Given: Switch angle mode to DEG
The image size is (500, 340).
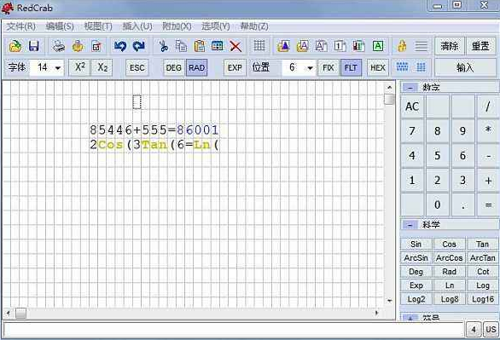Looking at the screenshot, I should point(174,68).
